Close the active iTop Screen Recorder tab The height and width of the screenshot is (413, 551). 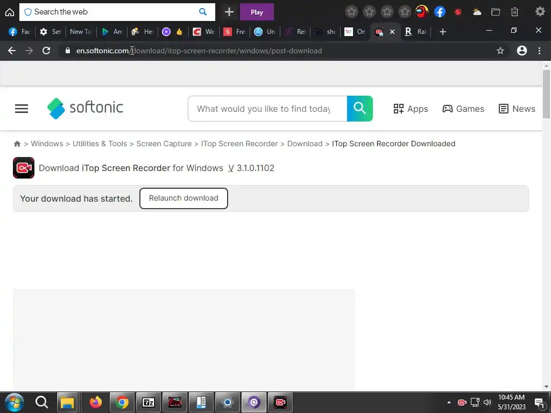[392, 32]
